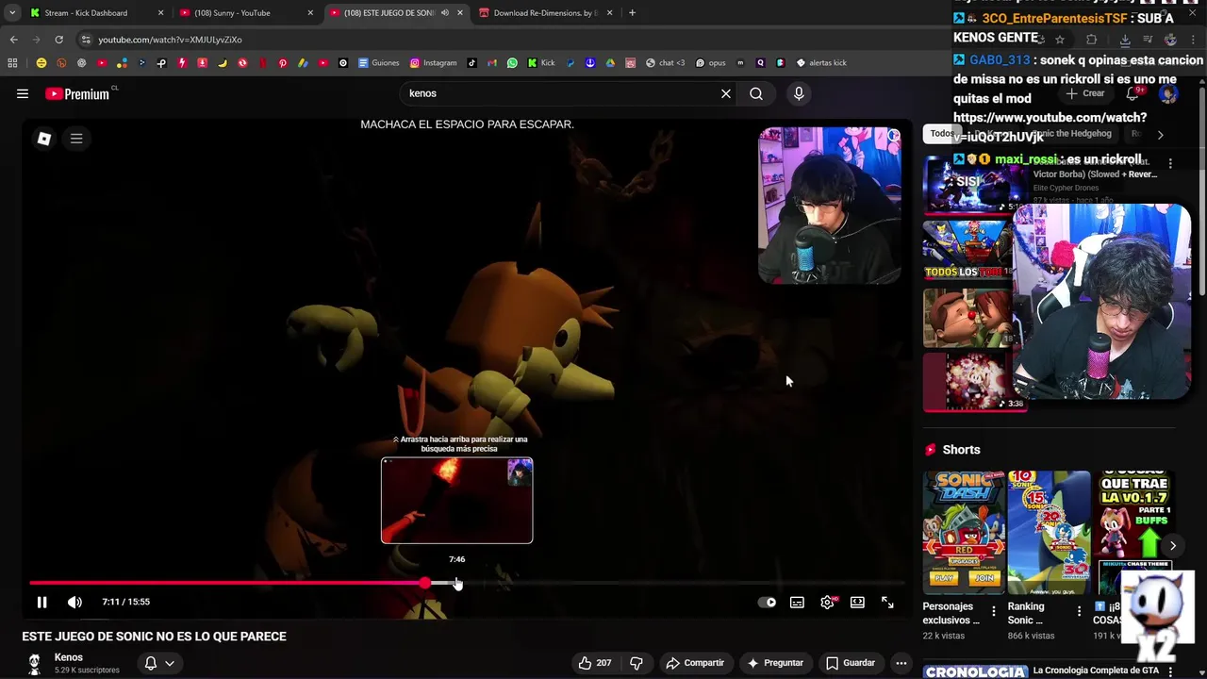The width and height of the screenshot is (1207, 679).
Task: Open the Pinterest bookmark icon
Action: [283, 63]
